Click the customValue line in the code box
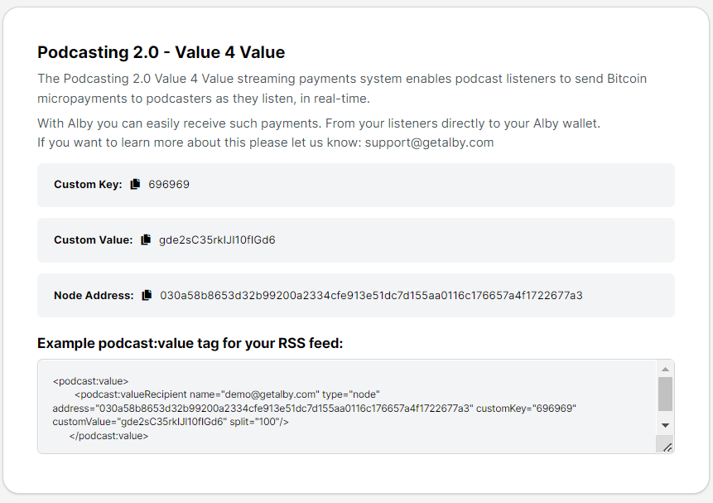The width and height of the screenshot is (713, 503). [171, 422]
